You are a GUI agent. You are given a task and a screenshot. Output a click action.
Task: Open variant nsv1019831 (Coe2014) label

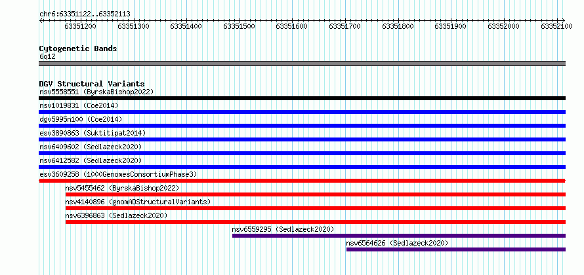pyautogui.click(x=79, y=105)
